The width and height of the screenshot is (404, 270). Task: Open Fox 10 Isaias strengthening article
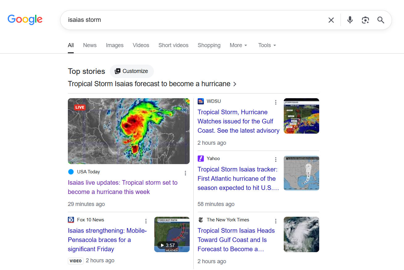pyautogui.click(x=107, y=240)
